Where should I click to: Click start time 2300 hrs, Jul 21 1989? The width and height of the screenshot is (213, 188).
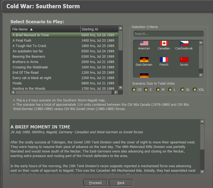tap(98, 78)
